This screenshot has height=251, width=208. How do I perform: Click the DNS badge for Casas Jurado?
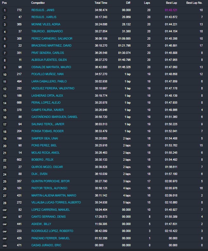[4, 246]
